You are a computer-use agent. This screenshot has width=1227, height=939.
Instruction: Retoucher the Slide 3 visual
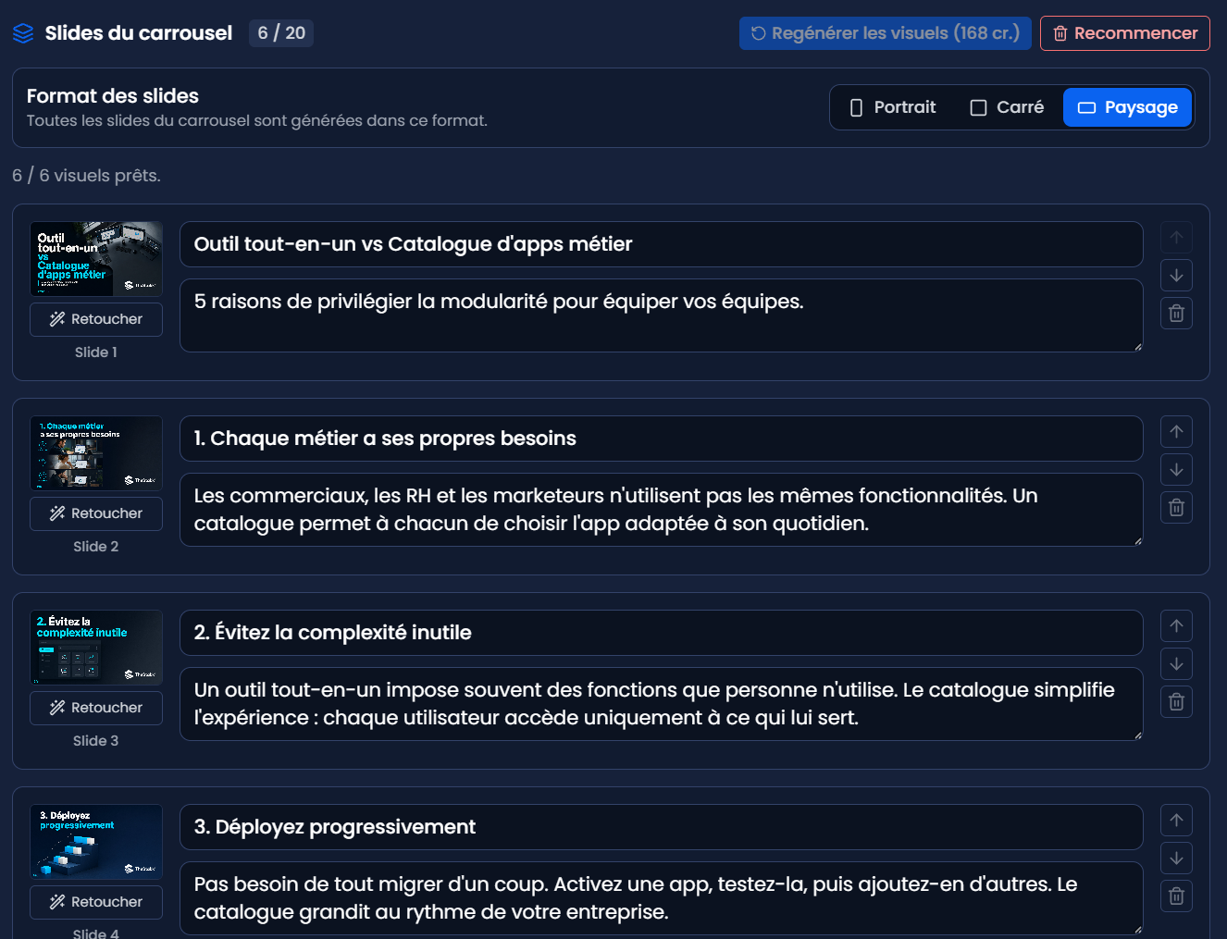point(96,708)
